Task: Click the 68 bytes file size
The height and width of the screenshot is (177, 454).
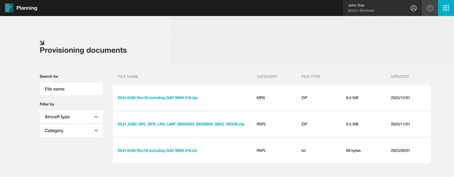Action: coord(353,151)
